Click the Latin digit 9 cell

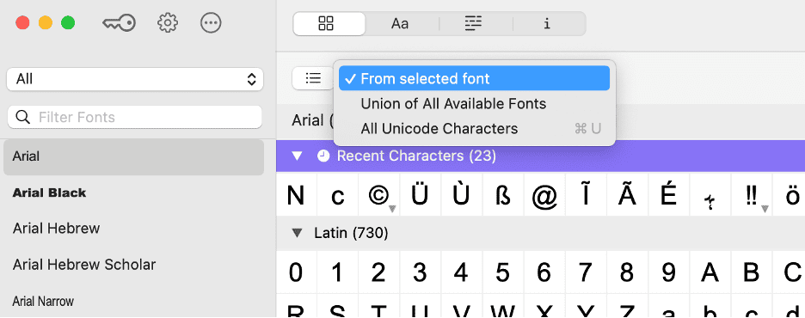668,272
